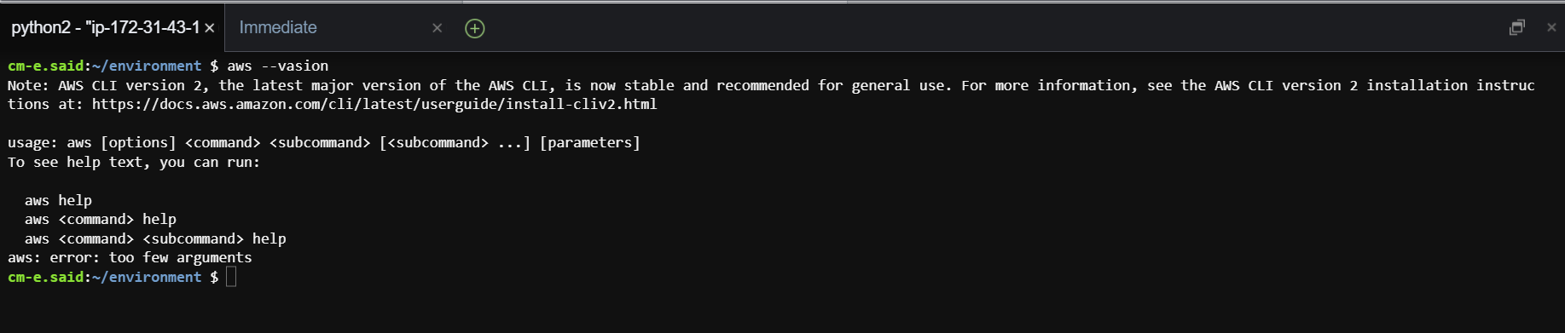Switch to the Immediate tab

(x=278, y=27)
